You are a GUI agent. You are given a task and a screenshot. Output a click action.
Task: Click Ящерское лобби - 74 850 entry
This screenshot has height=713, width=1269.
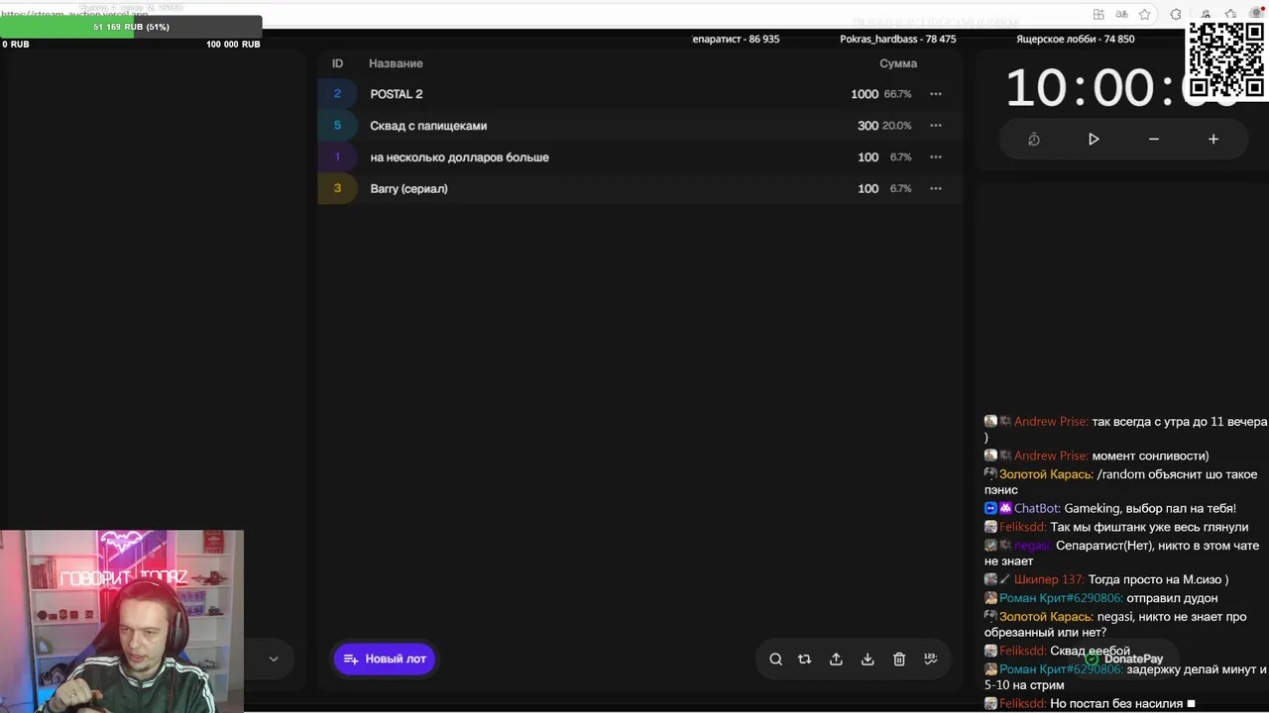1075,40
